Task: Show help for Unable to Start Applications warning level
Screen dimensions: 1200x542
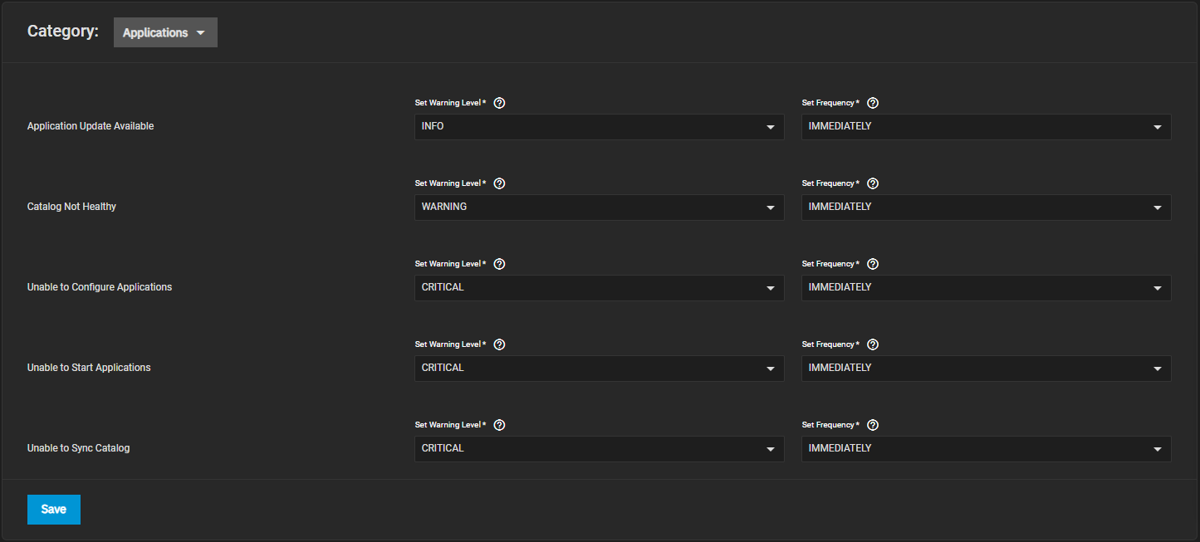Action: click(x=499, y=345)
